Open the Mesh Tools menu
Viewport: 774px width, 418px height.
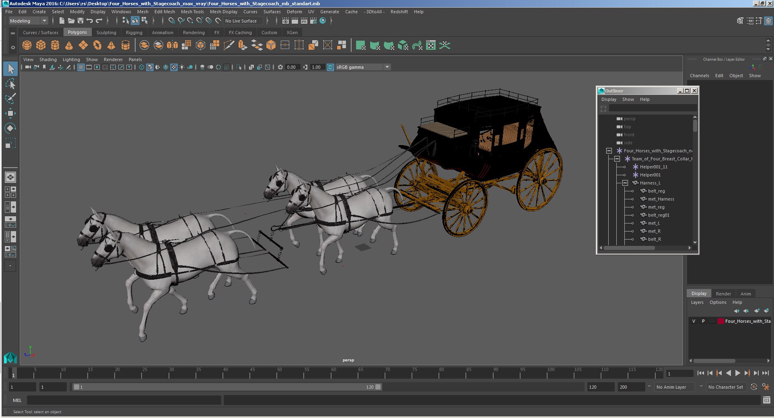(192, 12)
